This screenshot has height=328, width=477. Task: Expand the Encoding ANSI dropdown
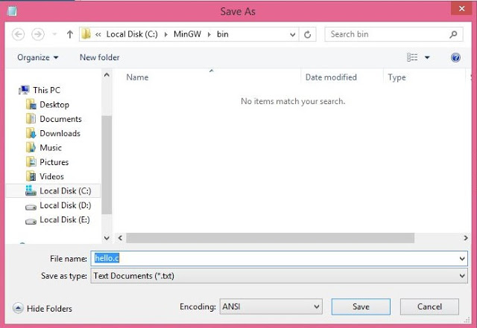(271, 306)
